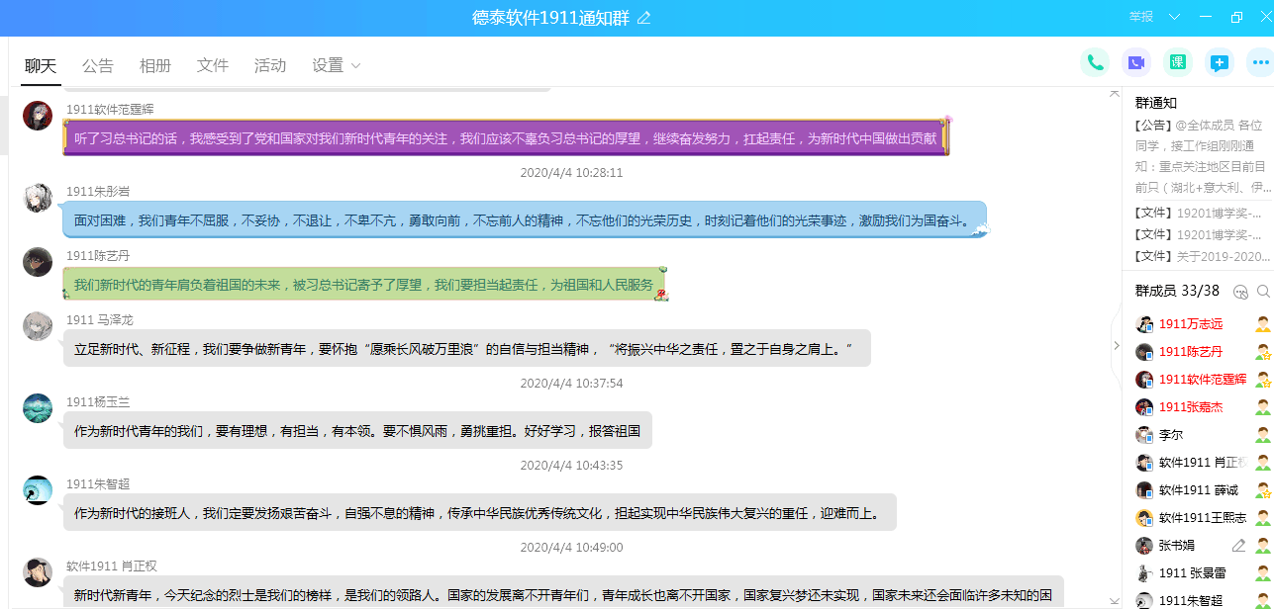Open the more options ellipsis icon
1274x609 pixels.
(1260, 62)
